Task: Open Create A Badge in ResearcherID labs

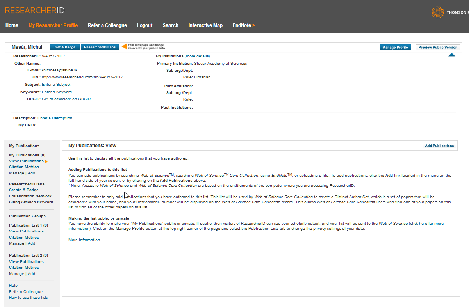Action: click(x=24, y=190)
